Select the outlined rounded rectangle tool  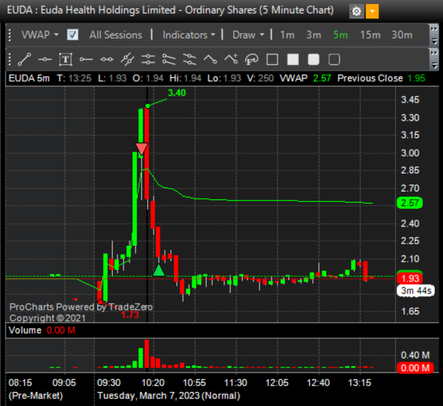tap(334, 59)
